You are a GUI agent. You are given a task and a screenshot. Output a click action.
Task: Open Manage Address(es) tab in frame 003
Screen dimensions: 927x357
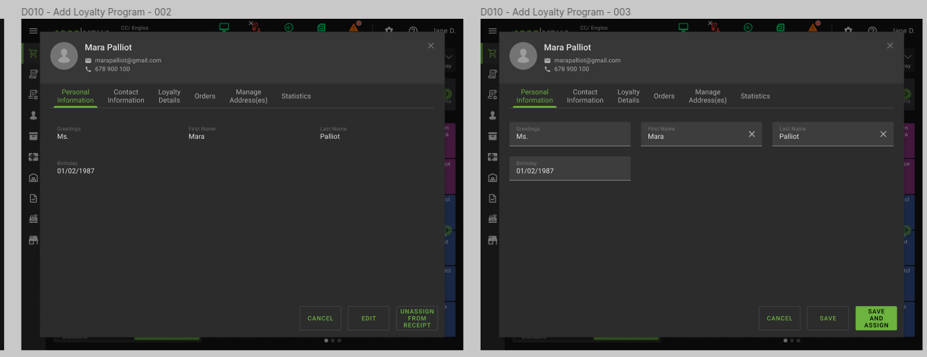point(708,96)
